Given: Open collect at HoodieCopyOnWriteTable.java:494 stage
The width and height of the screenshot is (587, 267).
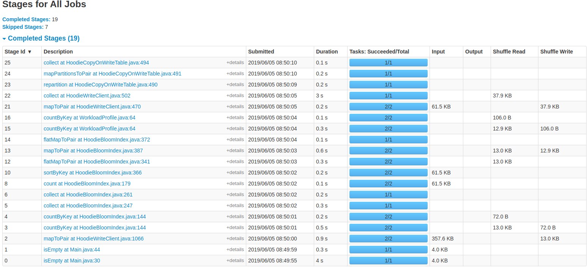Looking at the screenshot, I should [96, 63].
